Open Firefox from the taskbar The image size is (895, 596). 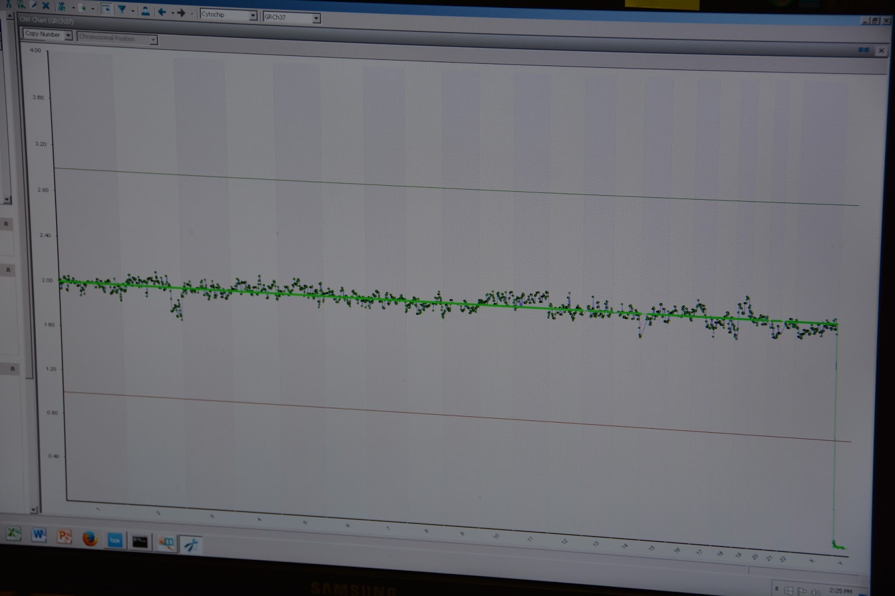[89, 538]
